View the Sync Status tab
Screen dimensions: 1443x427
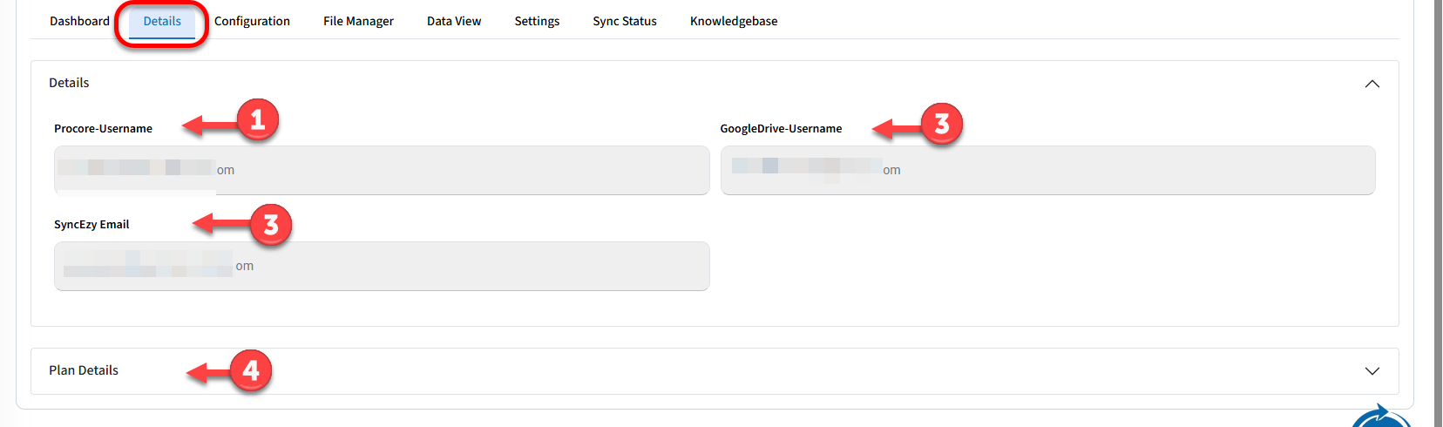point(625,21)
